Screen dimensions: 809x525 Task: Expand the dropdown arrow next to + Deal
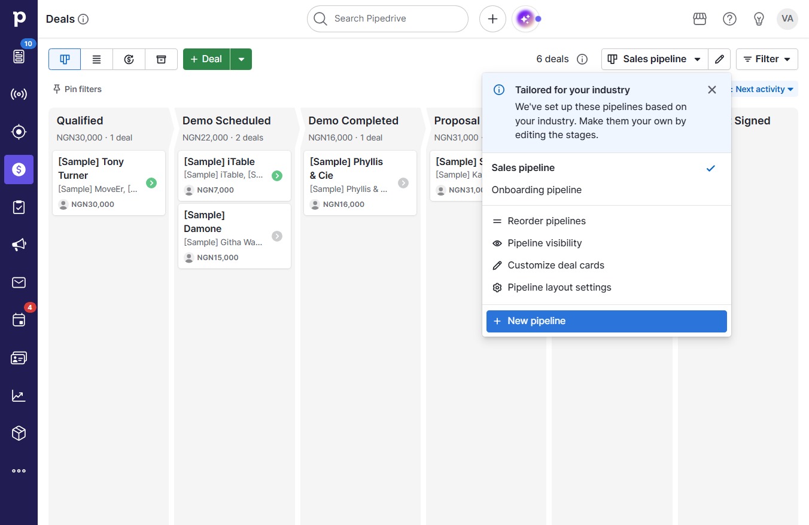tap(241, 59)
